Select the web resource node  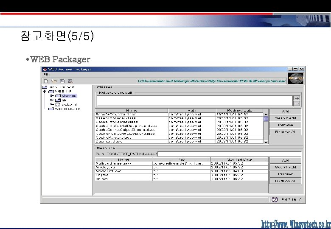pyautogui.click(x=67, y=109)
